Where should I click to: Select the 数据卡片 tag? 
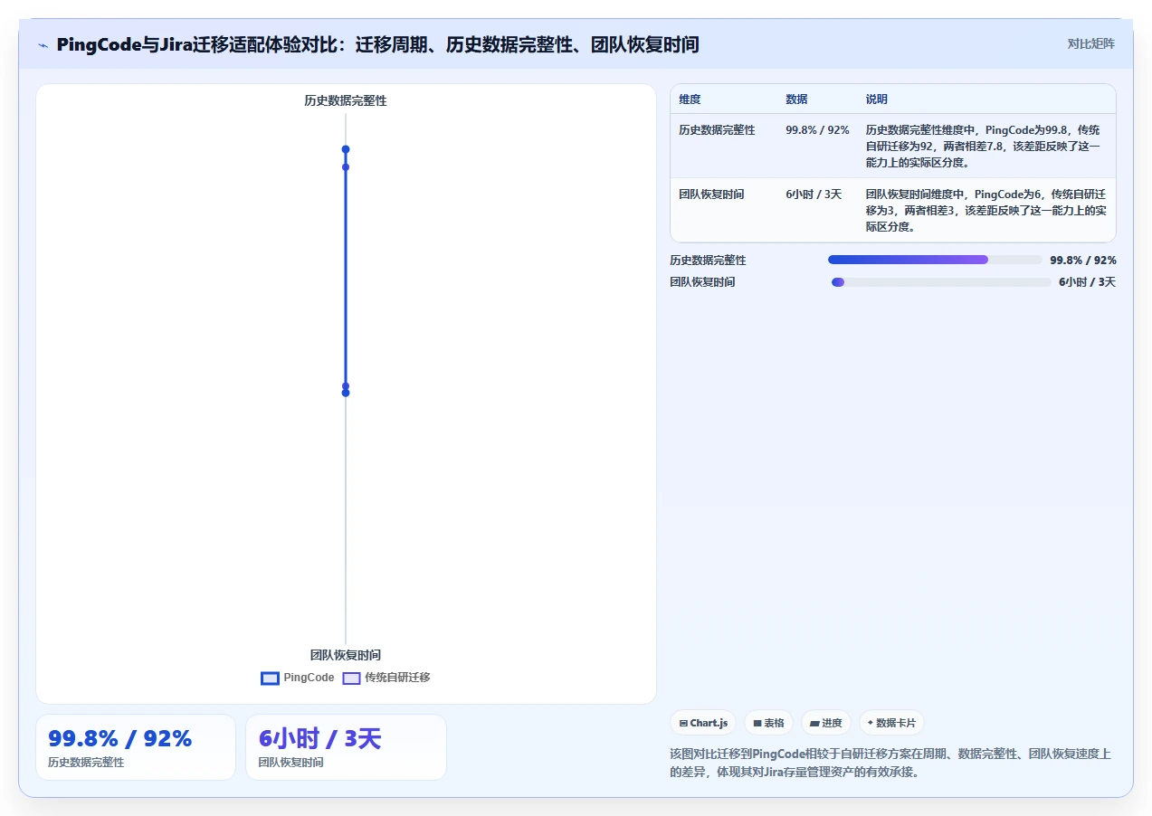(891, 723)
